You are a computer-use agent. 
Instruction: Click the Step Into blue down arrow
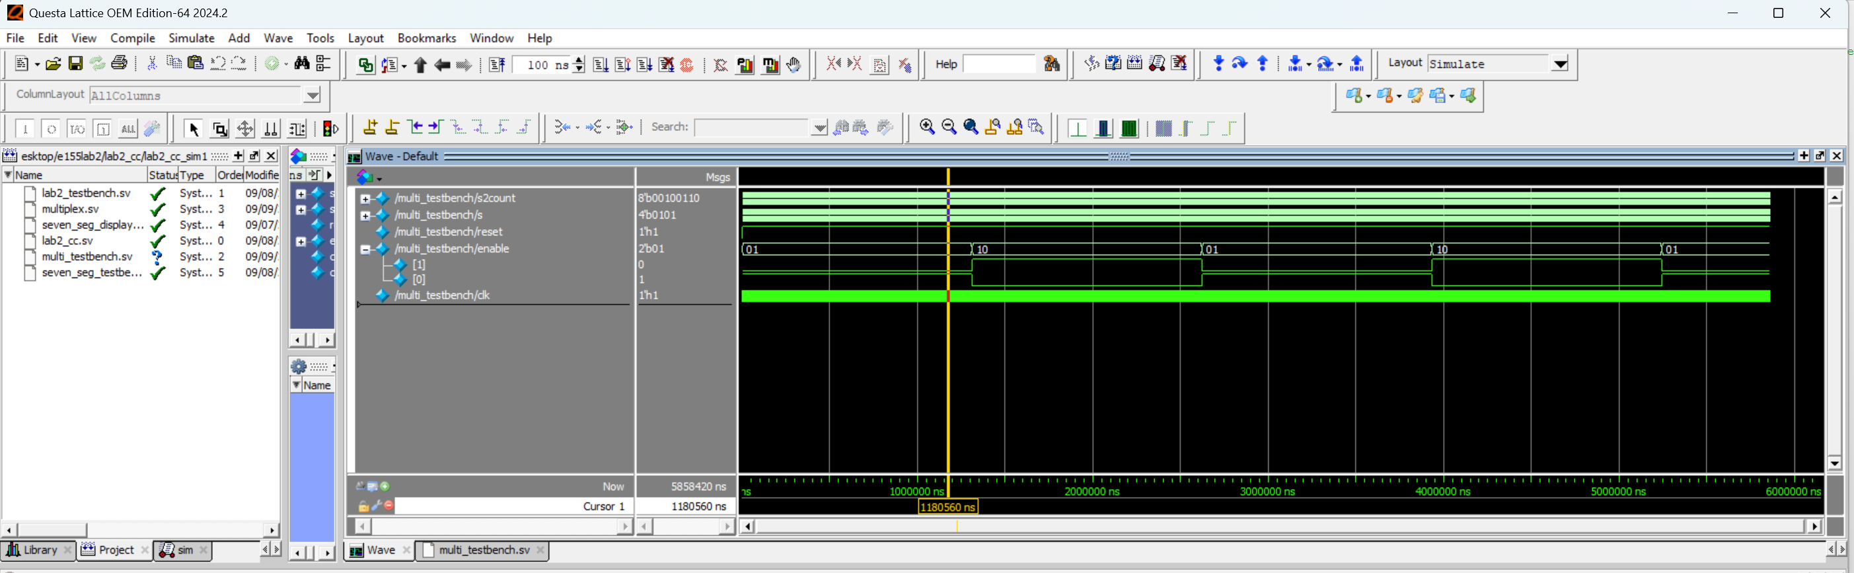click(1218, 64)
